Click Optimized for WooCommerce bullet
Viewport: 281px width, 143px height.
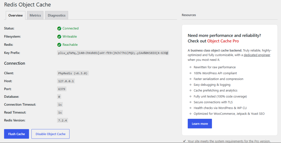click(229, 114)
